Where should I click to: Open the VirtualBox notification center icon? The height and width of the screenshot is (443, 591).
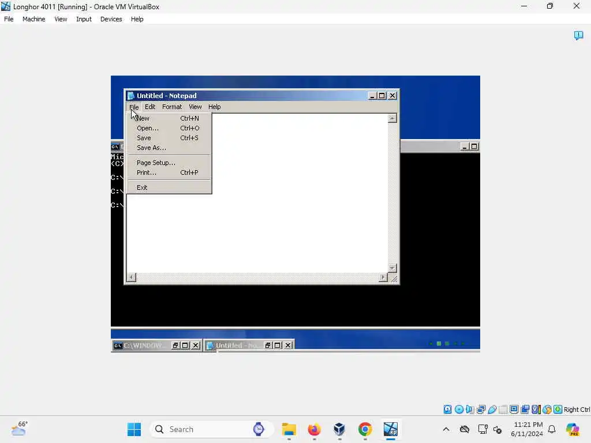(x=578, y=35)
